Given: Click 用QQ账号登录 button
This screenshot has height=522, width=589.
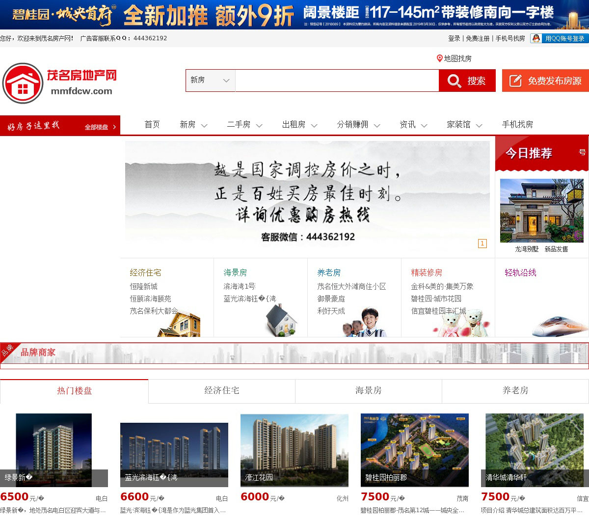Looking at the screenshot, I should (x=559, y=38).
